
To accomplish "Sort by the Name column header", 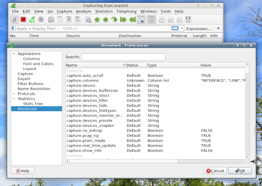I will point(95,65).
